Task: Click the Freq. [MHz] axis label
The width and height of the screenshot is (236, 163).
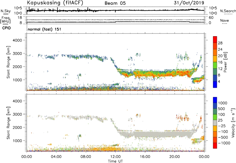Action: (6, 20)
